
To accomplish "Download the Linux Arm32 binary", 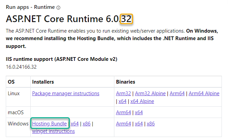I will click(124, 93).
